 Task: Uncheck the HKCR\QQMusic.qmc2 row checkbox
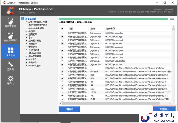(62, 44)
